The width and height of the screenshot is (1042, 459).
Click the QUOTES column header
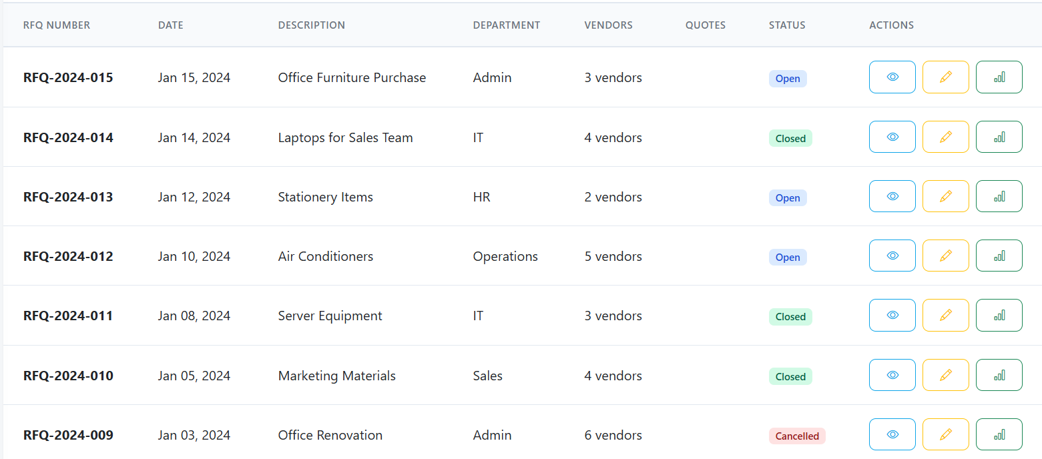(x=706, y=25)
